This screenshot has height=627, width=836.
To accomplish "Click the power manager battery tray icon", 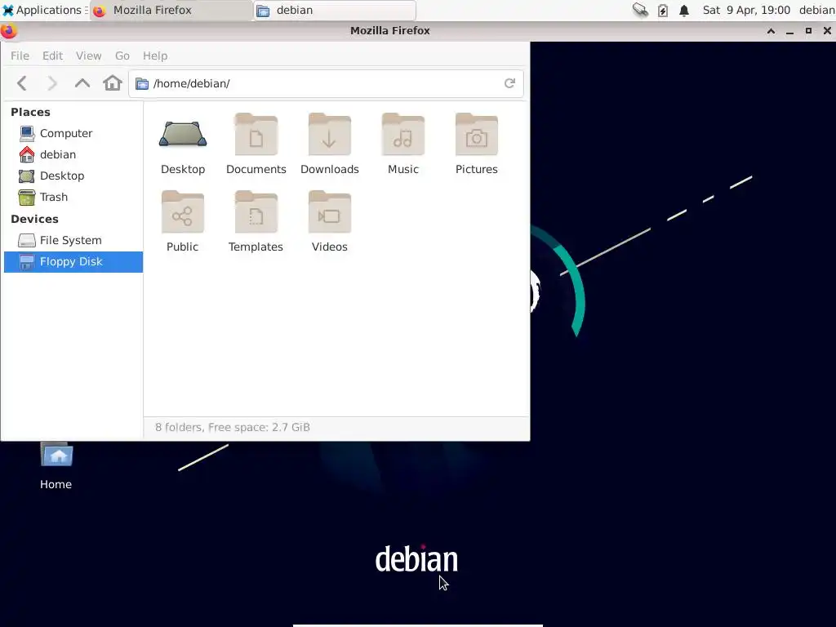I will [663, 11].
